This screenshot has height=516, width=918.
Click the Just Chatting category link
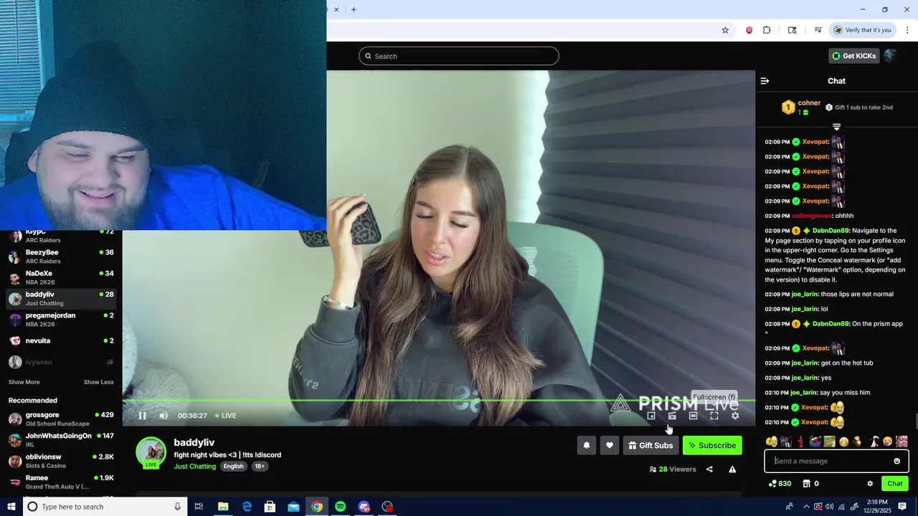194,467
